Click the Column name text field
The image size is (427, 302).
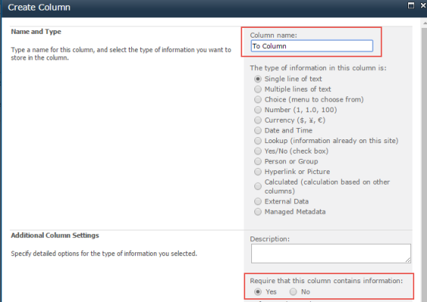[x=312, y=46]
